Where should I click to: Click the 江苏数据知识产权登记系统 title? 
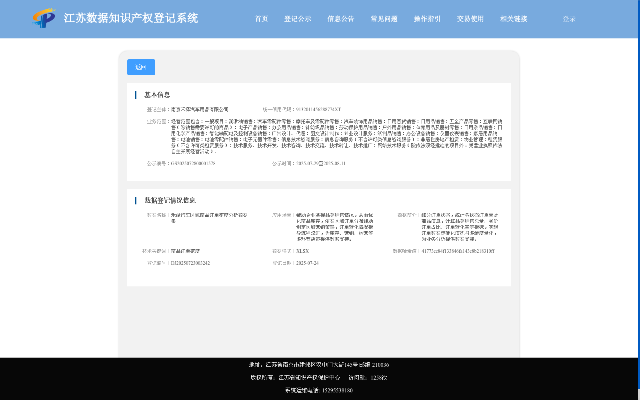(x=131, y=18)
